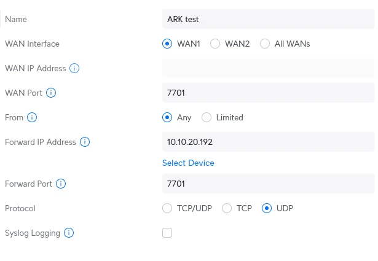Image resolution: width=378 pixels, height=261 pixels.
Task: Click the Forward IP Address field 10.10.20.192
Action: [x=268, y=142]
